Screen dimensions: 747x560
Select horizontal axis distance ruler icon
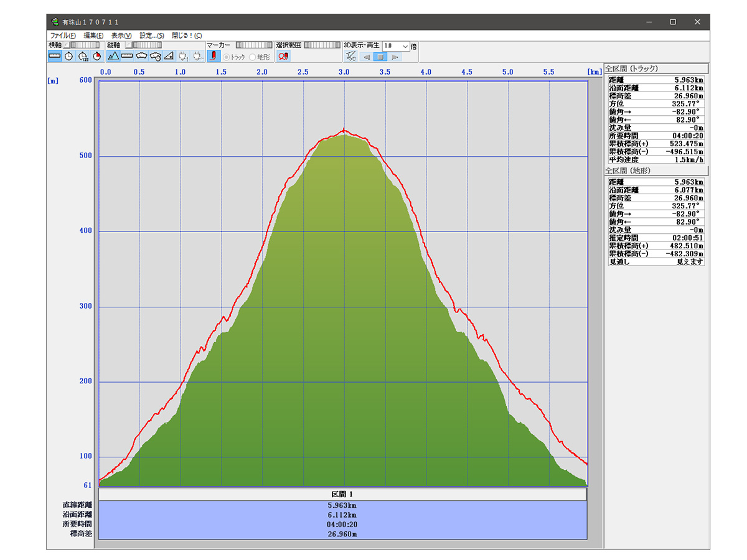(55, 57)
